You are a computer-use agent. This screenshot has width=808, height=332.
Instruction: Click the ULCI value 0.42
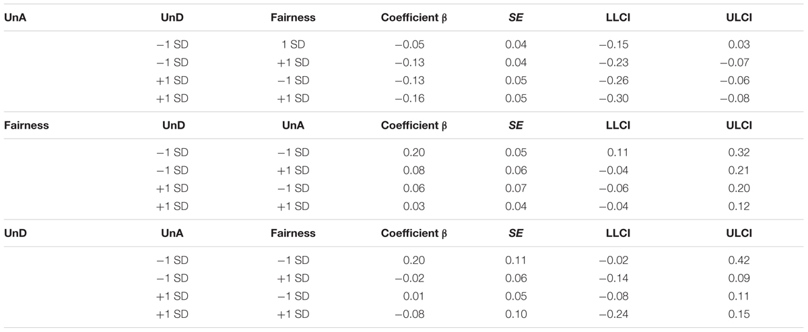(x=743, y=261)
